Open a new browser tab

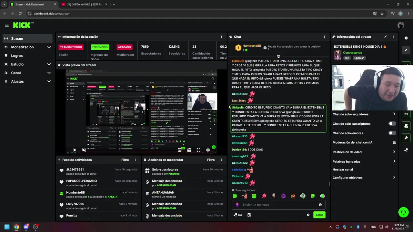(x=114, y=5)
